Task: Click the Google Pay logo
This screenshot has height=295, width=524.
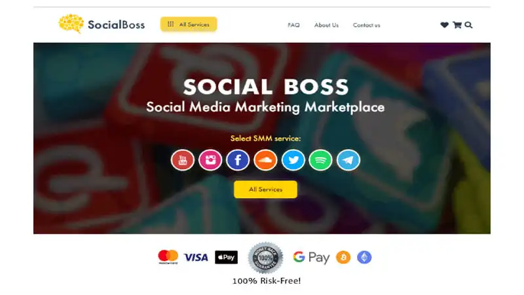Action: coord(312,257)
